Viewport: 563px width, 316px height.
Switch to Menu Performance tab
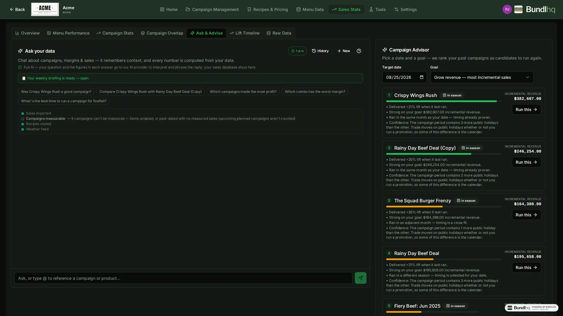tap(68, 33)
